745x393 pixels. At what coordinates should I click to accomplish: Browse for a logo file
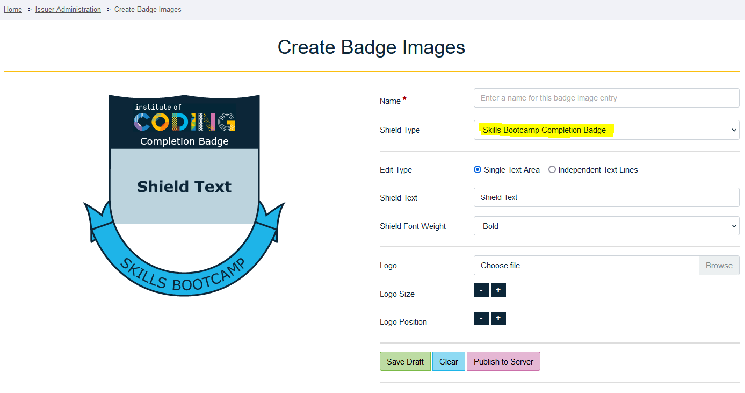click(719, 265)
